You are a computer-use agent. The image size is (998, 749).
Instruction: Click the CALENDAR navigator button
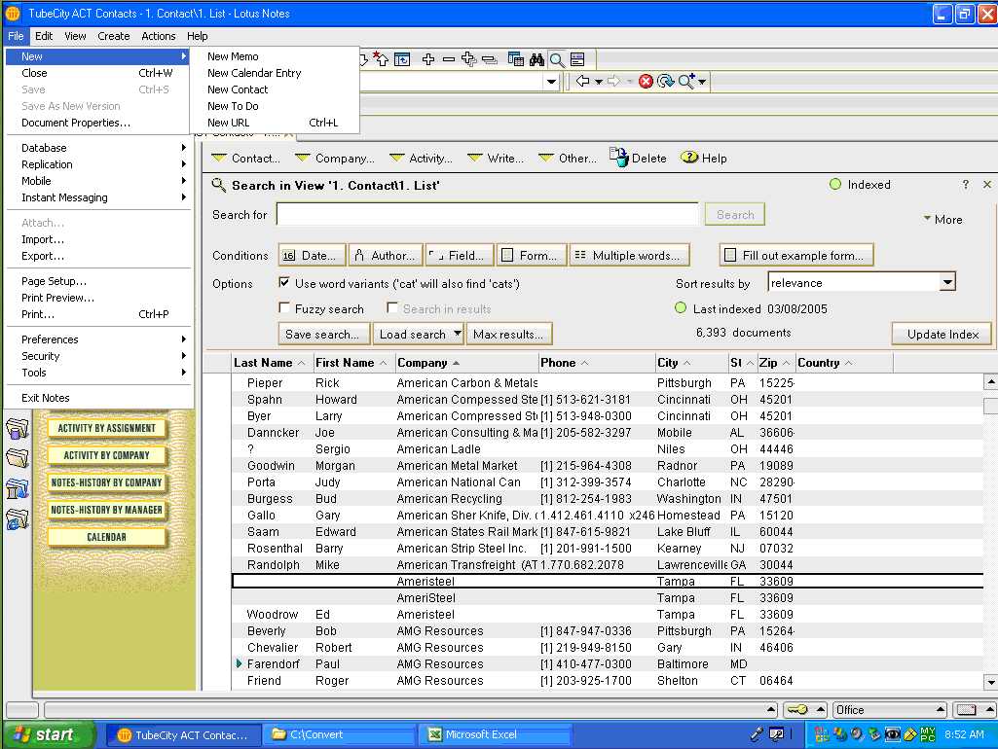click(x=106, y=537)
